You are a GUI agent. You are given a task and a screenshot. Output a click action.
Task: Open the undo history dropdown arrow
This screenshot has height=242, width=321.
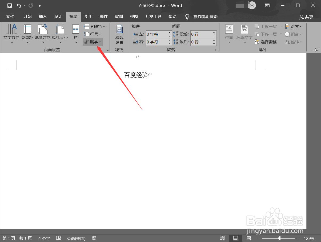tap(24, 5)
